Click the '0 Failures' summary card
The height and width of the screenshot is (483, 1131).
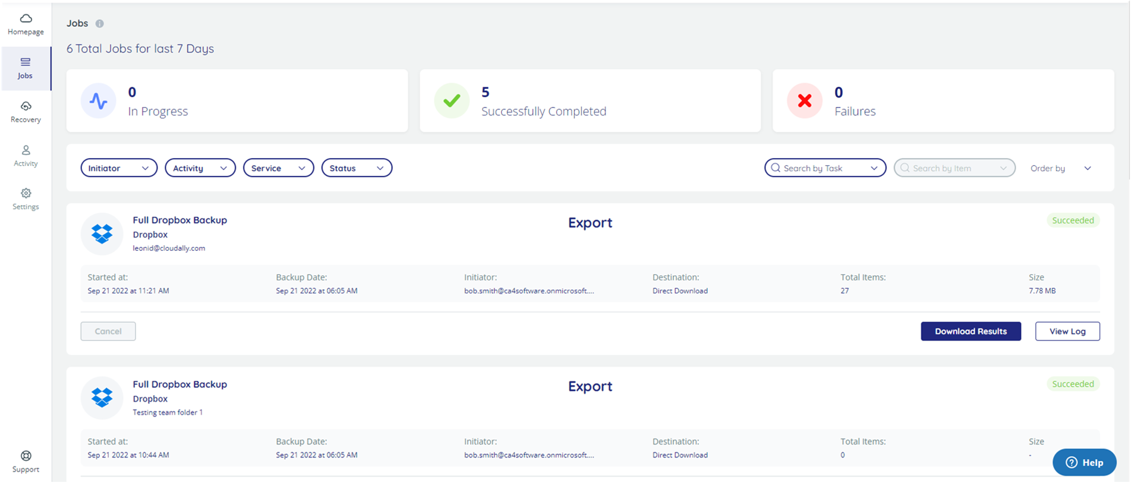(x=943, y=101)
